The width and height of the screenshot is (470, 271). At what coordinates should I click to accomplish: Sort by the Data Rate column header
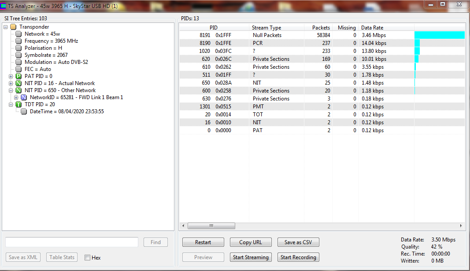tap(372, 28)
